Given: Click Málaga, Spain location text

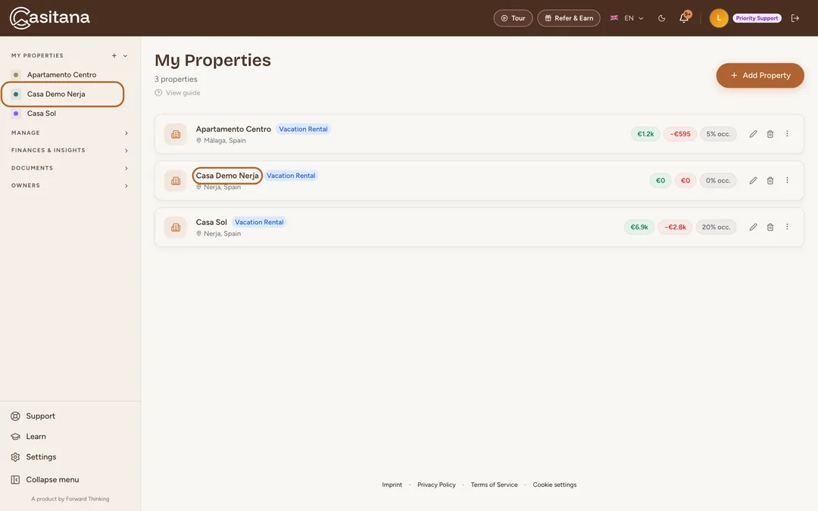Looking at the screenshot, I should click(x=225, y=140).
